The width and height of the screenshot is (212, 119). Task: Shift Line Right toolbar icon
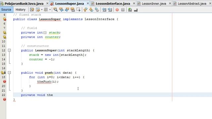(110, 10)
